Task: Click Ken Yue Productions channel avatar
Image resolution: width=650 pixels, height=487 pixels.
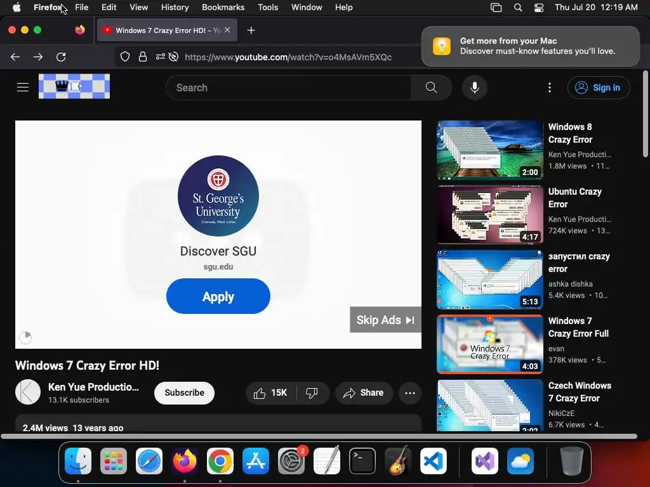Action: (28, 392)
